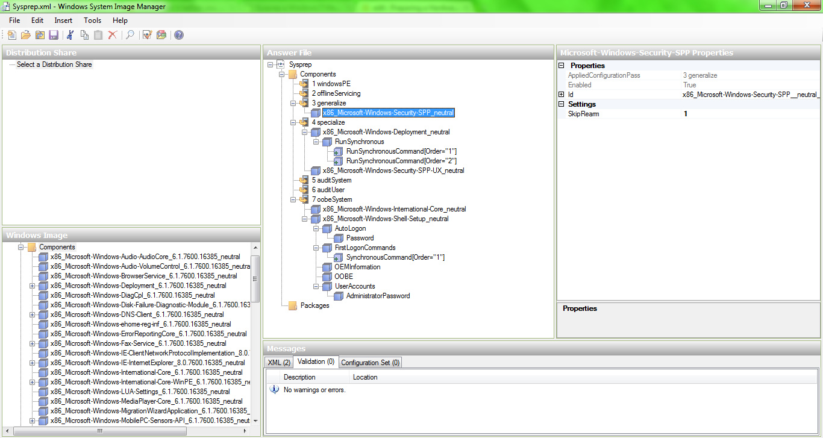Click the Enabled True property value

(750, 85)
